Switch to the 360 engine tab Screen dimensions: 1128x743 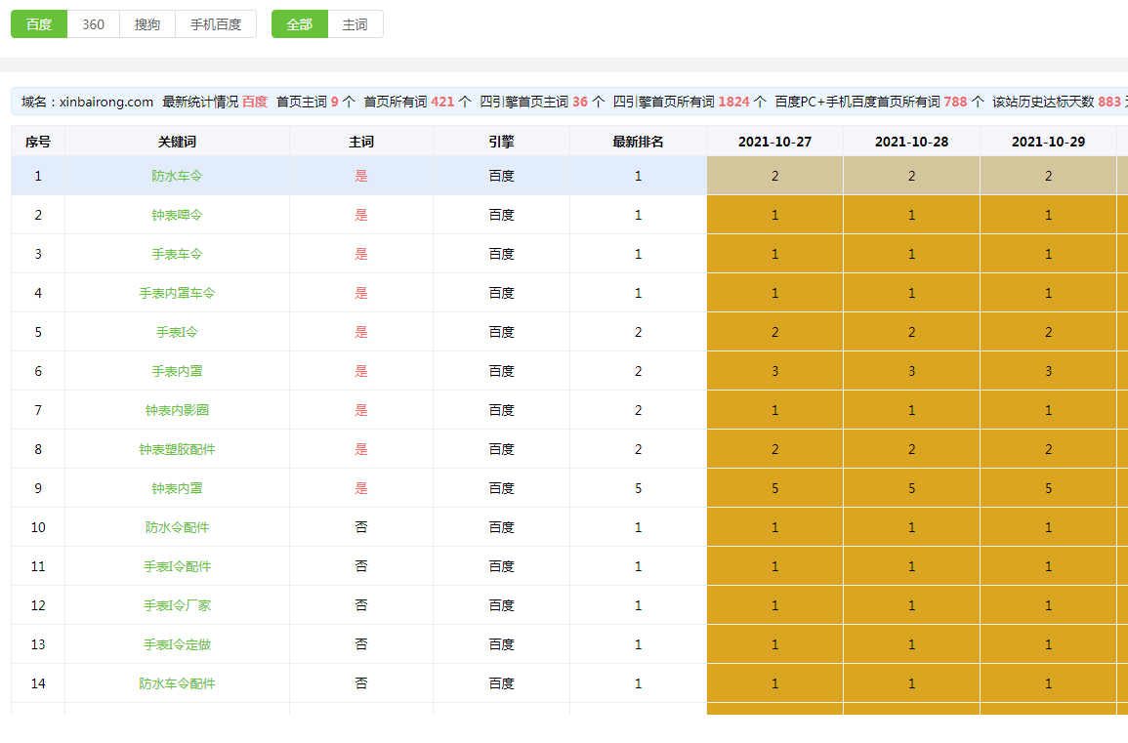coord(94,24)
